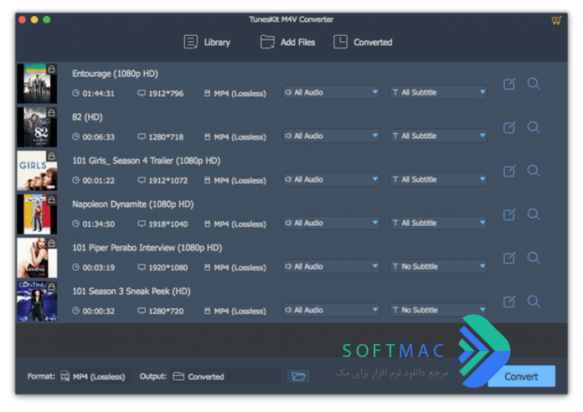This screenshot has width=583, height=412.
Task: Open All Subtitle dropdown for 82 (HD)
Action: [x=439, y=136]
